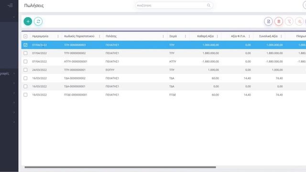Click the horizontal scrollbar at the bottom
This screenshot has height=172, width=306.
click(x=120, y=167)
